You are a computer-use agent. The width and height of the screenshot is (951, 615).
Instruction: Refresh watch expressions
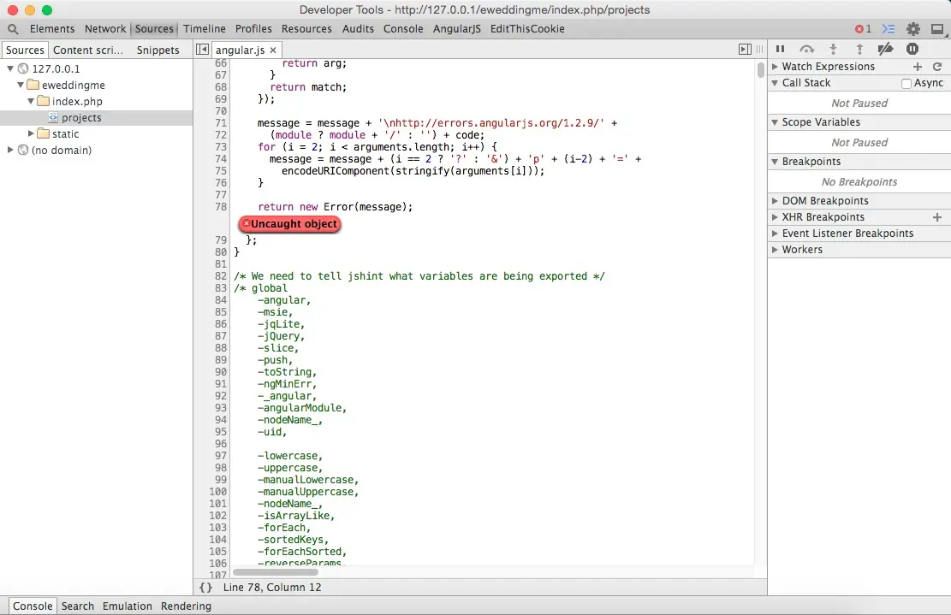(x=937, y=67)
